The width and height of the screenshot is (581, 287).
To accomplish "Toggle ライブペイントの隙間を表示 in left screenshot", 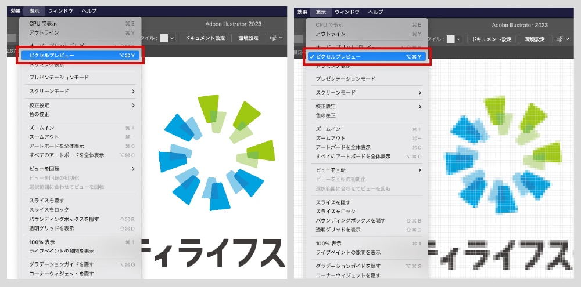I will click(80, 250).
